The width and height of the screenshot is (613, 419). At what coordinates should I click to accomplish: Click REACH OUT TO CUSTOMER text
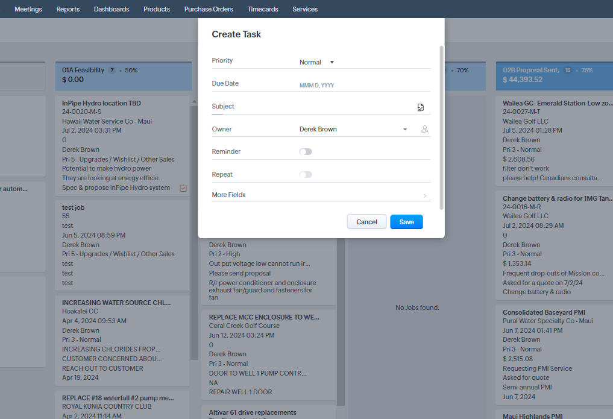102,368
